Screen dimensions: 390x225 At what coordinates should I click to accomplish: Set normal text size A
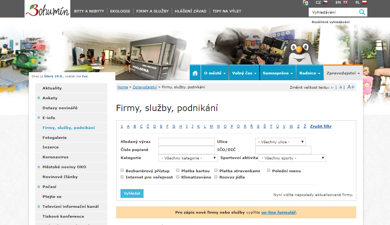pyautogui.click(x=341, y=87)
